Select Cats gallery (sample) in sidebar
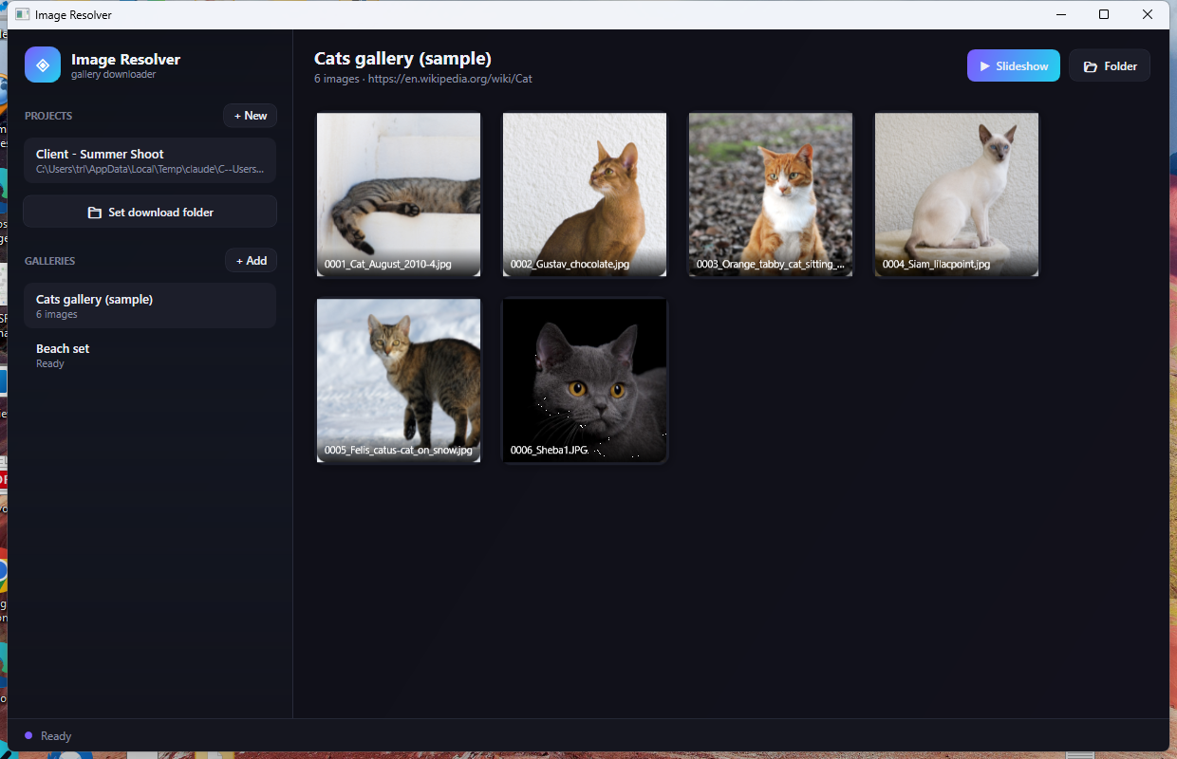 coord(150,305)
